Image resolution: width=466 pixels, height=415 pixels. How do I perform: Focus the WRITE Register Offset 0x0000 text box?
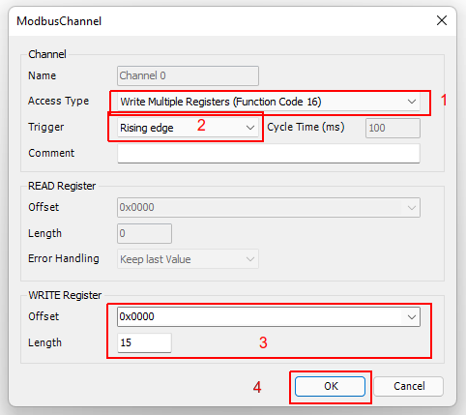point(260,317)
